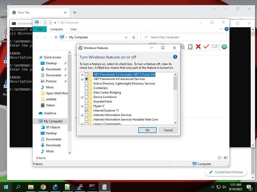The image size is (257, 192).
Task: Click the Properties icon in Explorer quick access toolbar
Action: (45, 22)
